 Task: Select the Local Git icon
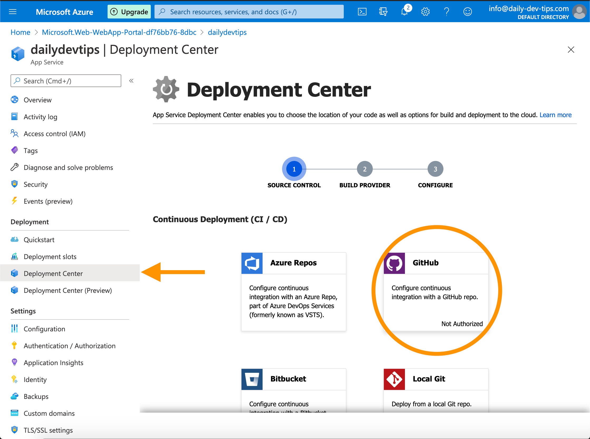pos(394,379)
